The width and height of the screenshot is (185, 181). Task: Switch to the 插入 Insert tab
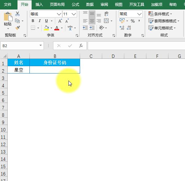click(x=39, y=5)
